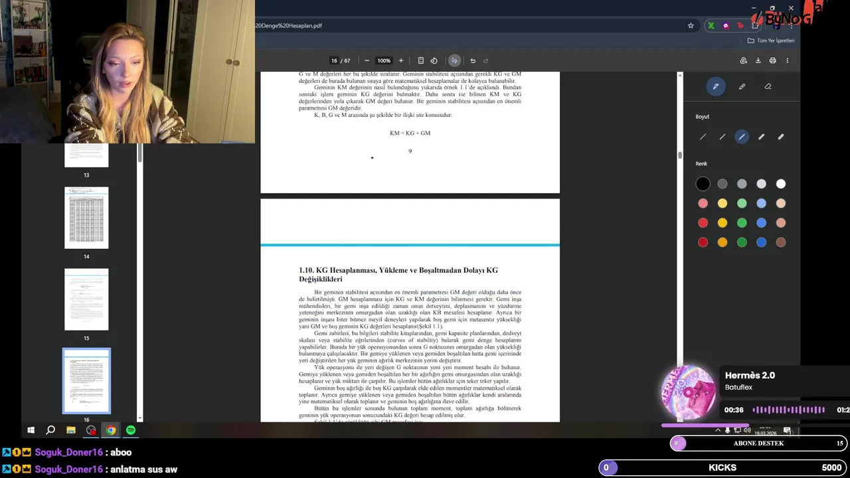This screenshot has height=478, width=850.
Task: Select the eraser tool
Action: pos(768,86)
